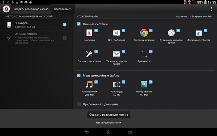
Task: Toggle the Приложения с данными checkbox
Action: click(x=79, y=104)
